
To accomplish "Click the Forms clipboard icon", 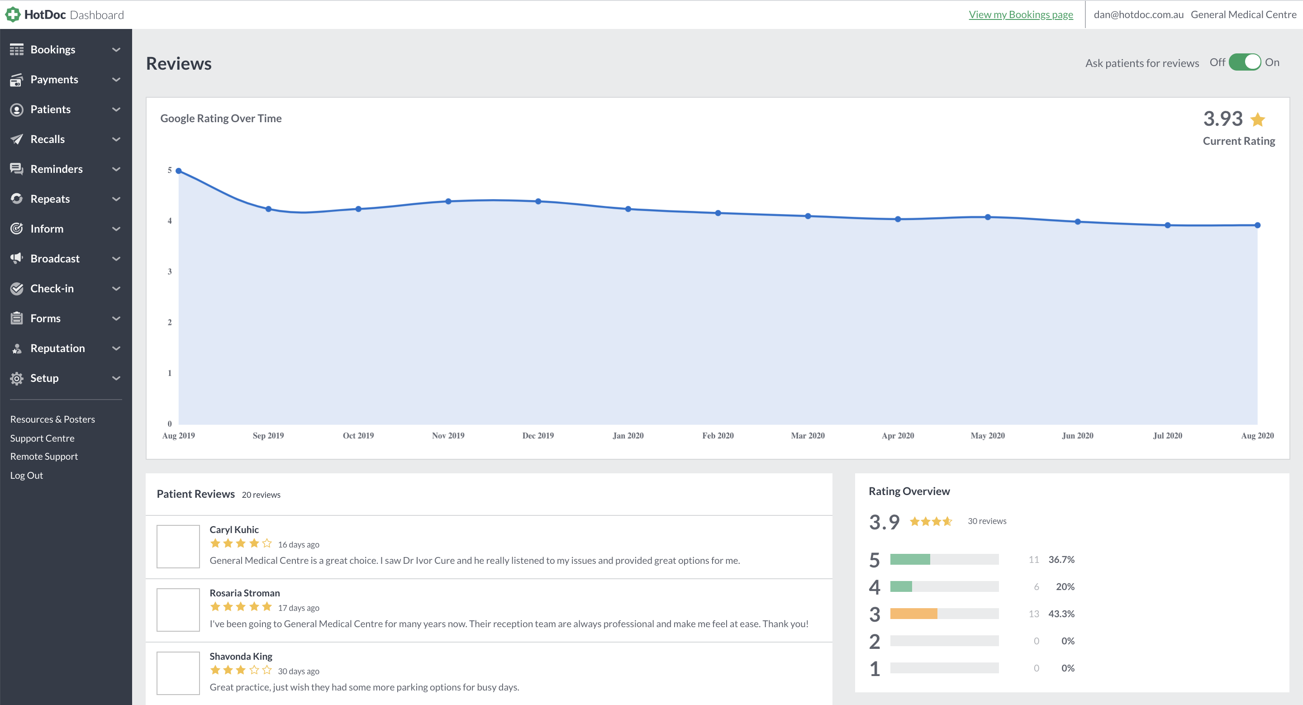I will click(17, 318).
